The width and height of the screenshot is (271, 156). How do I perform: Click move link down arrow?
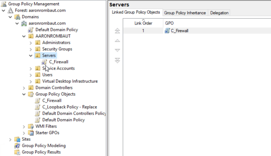point(117,50)
